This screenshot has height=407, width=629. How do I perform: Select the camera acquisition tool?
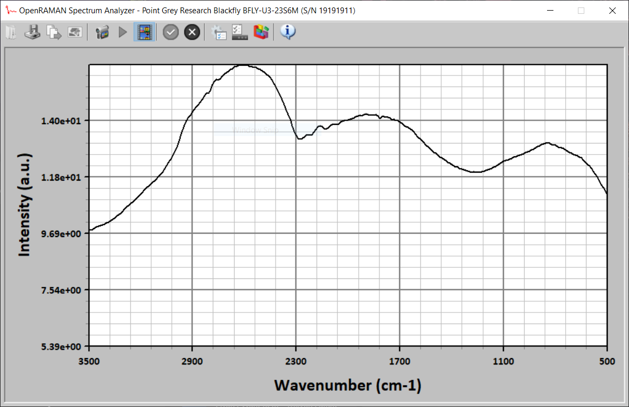pos(102,32)
